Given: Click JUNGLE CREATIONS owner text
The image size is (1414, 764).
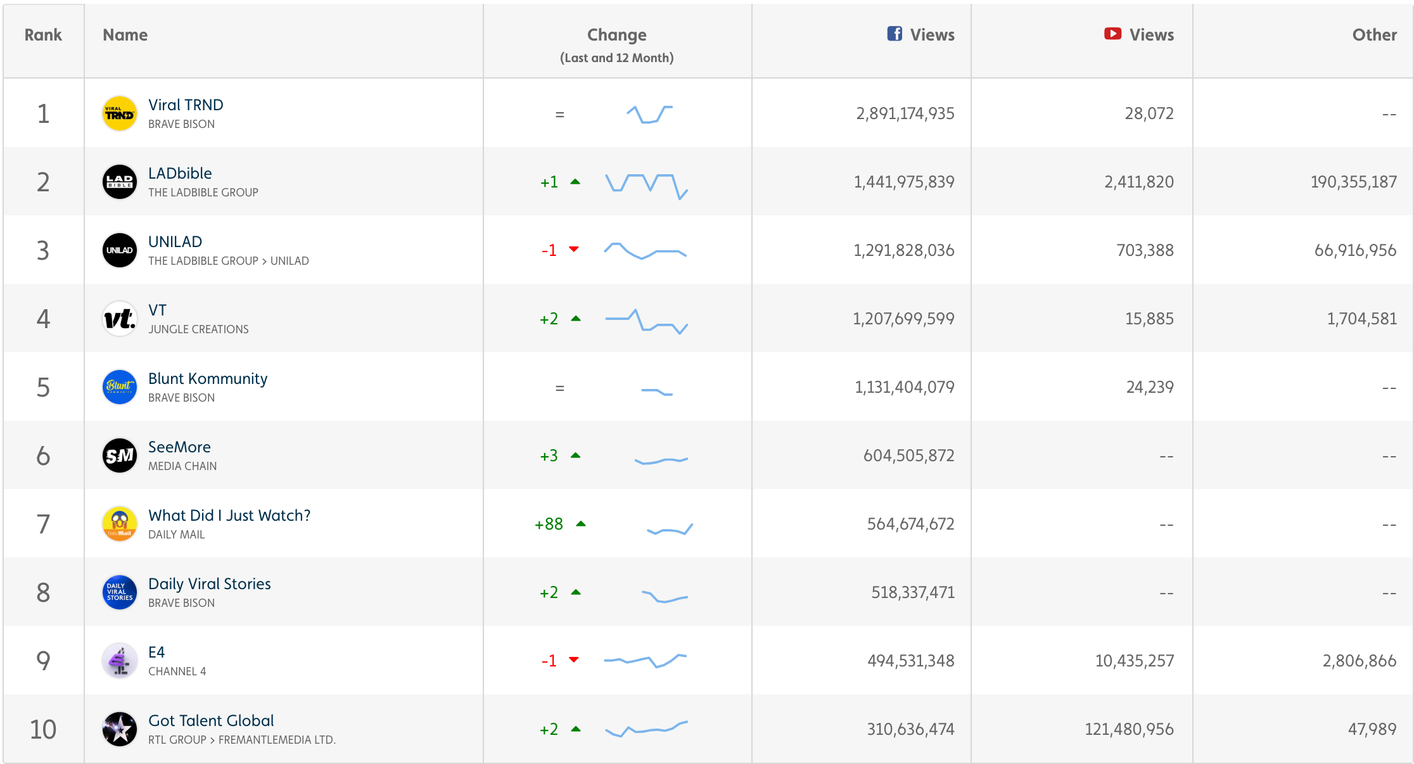Looking at the screenshot, I should point(198,329).
